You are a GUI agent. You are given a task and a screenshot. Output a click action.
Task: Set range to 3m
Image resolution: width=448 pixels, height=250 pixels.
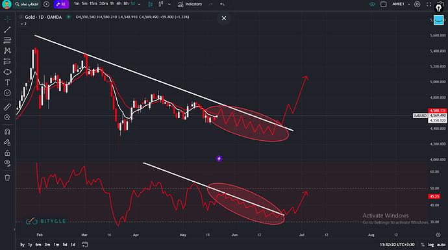(47, 245)
